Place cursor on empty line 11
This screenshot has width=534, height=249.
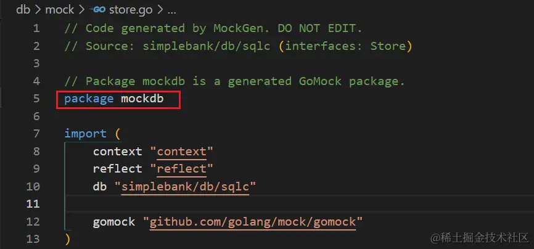300,203
